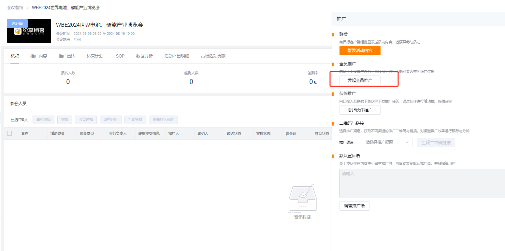Click the 设置分组 button

pos(111,119)
